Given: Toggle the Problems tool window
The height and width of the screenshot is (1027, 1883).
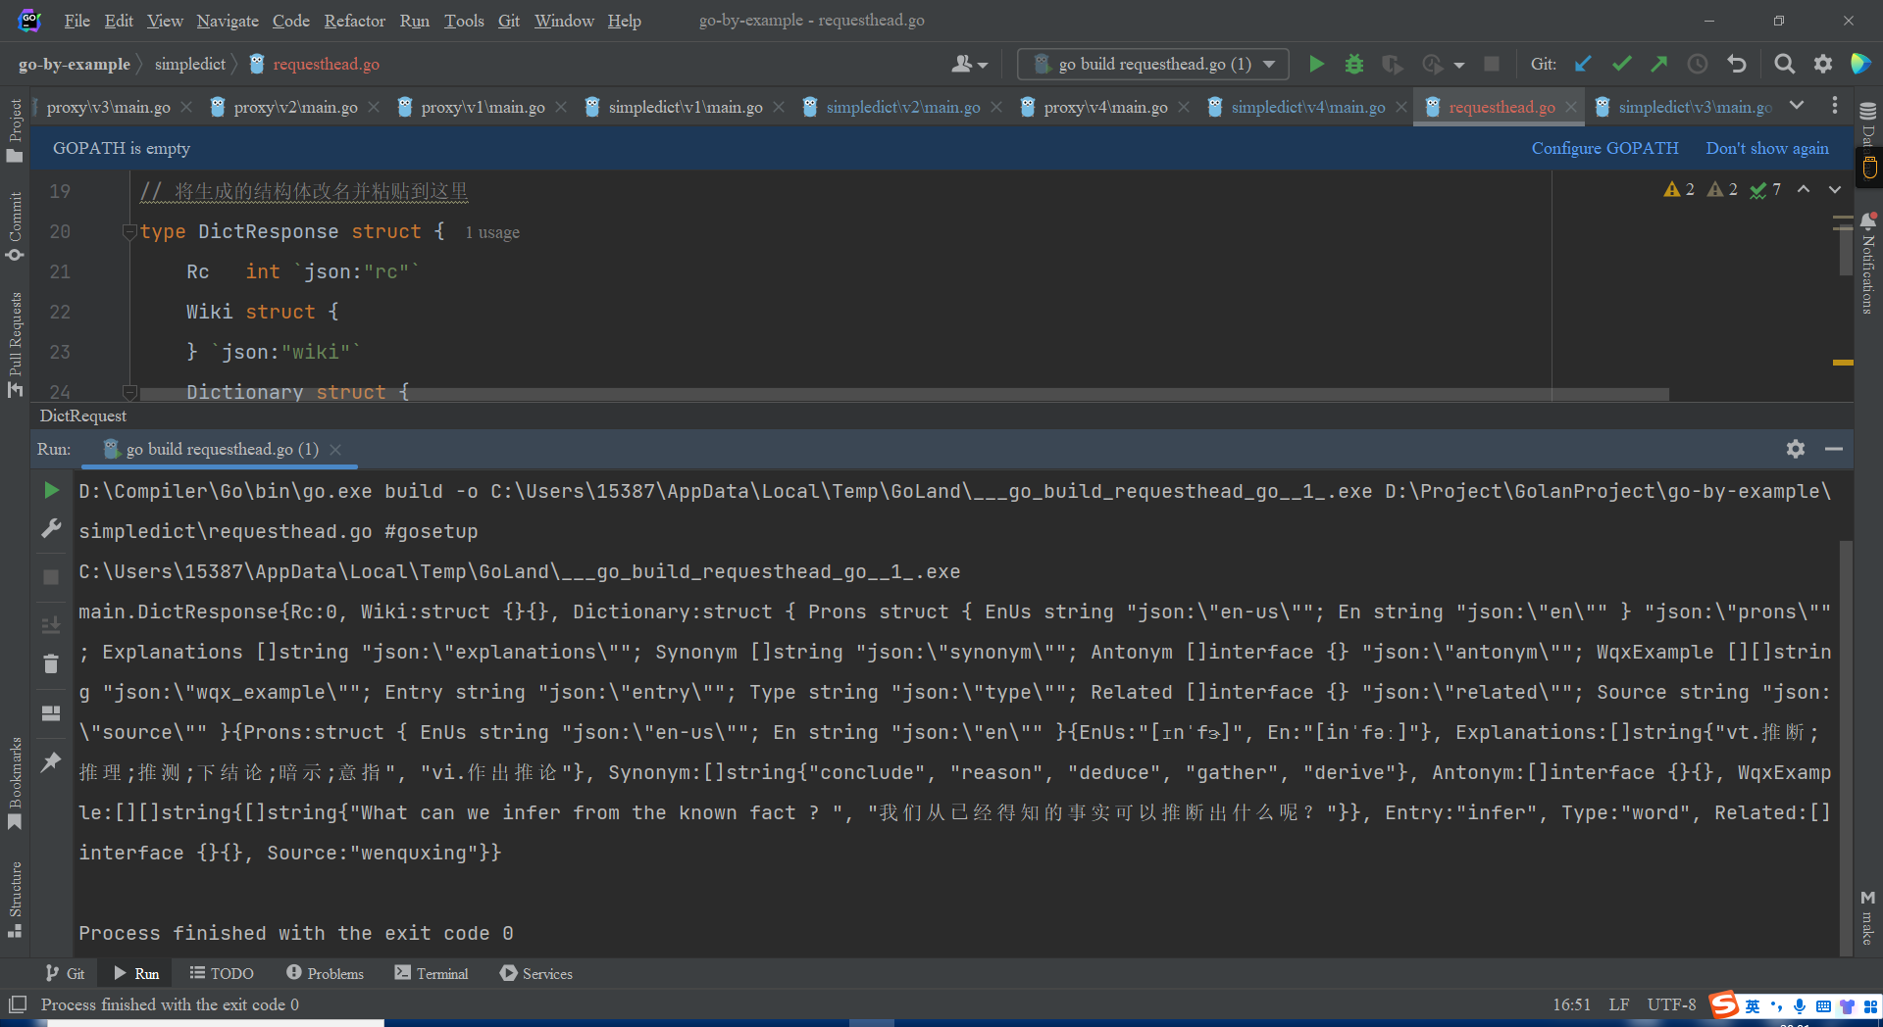Looking at the screenshot, I should coord(325,973).
